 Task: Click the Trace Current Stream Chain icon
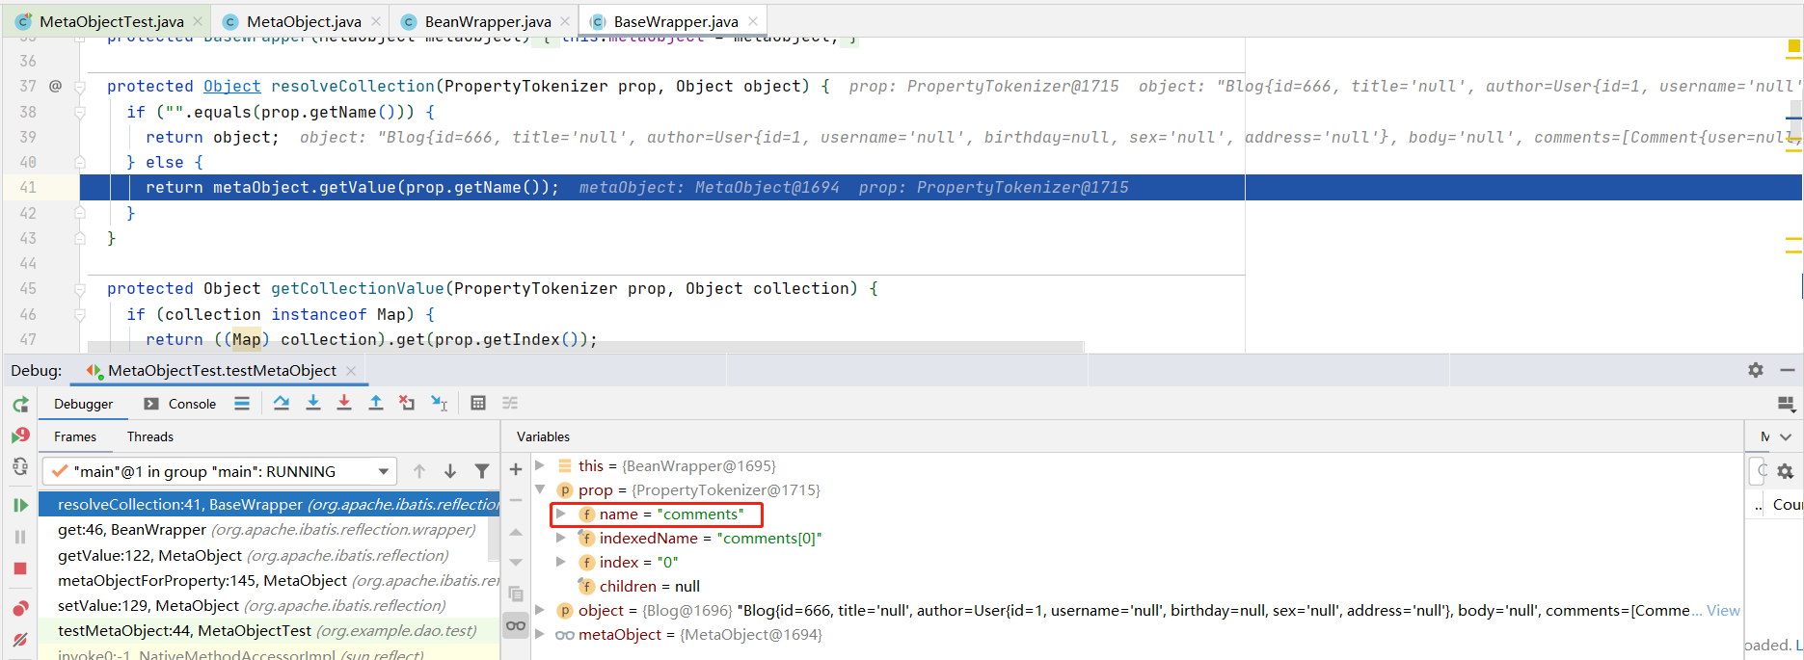tap(510, 403)
